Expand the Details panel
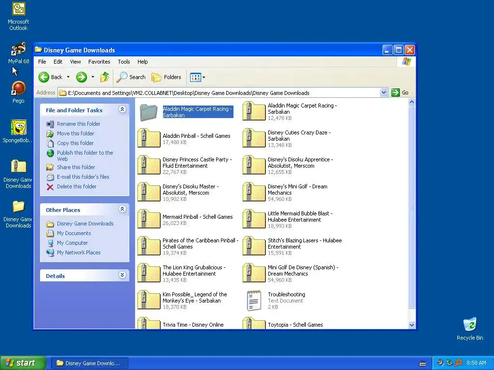Viewport: 494px width, 370px height. click(x=122, y=275)
